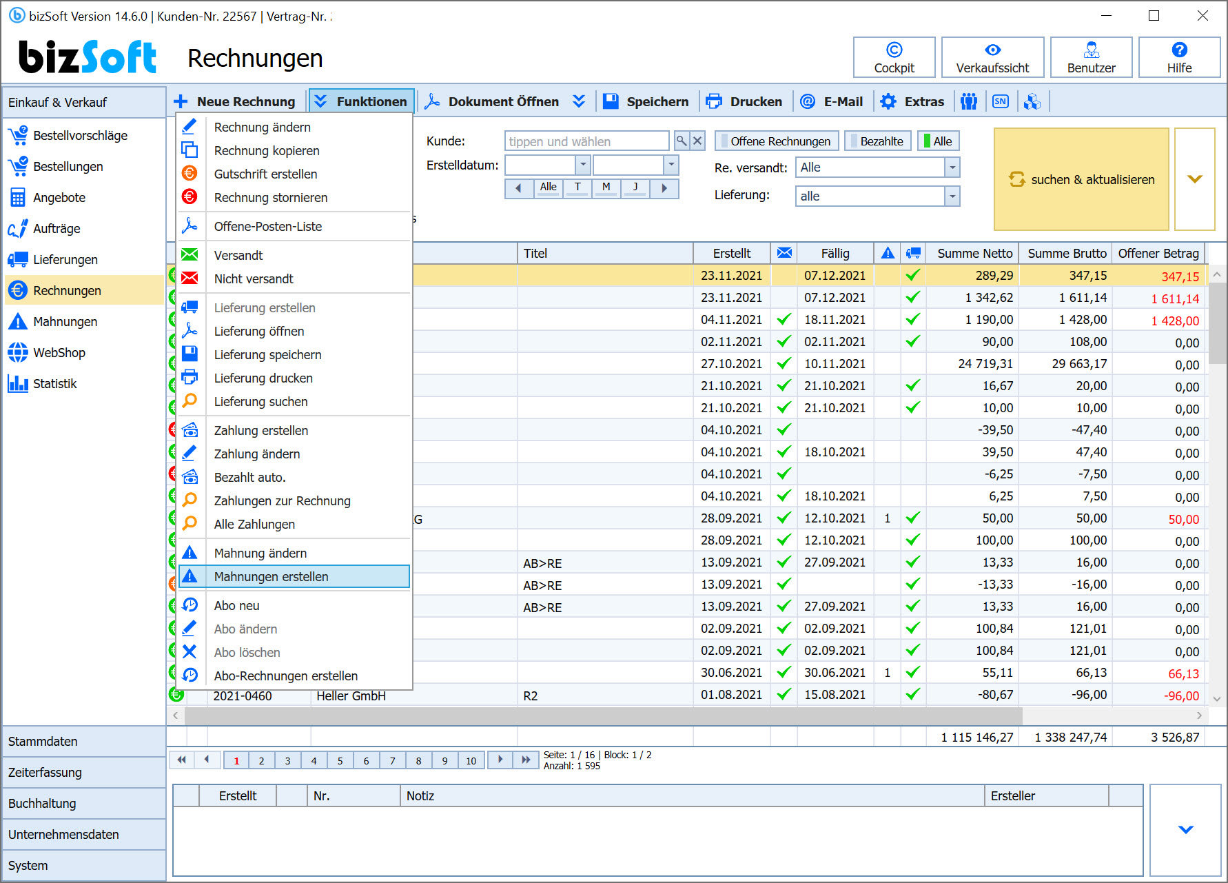
Task: Click the SN serial number toolbar icon
Action: [1001, 101]
